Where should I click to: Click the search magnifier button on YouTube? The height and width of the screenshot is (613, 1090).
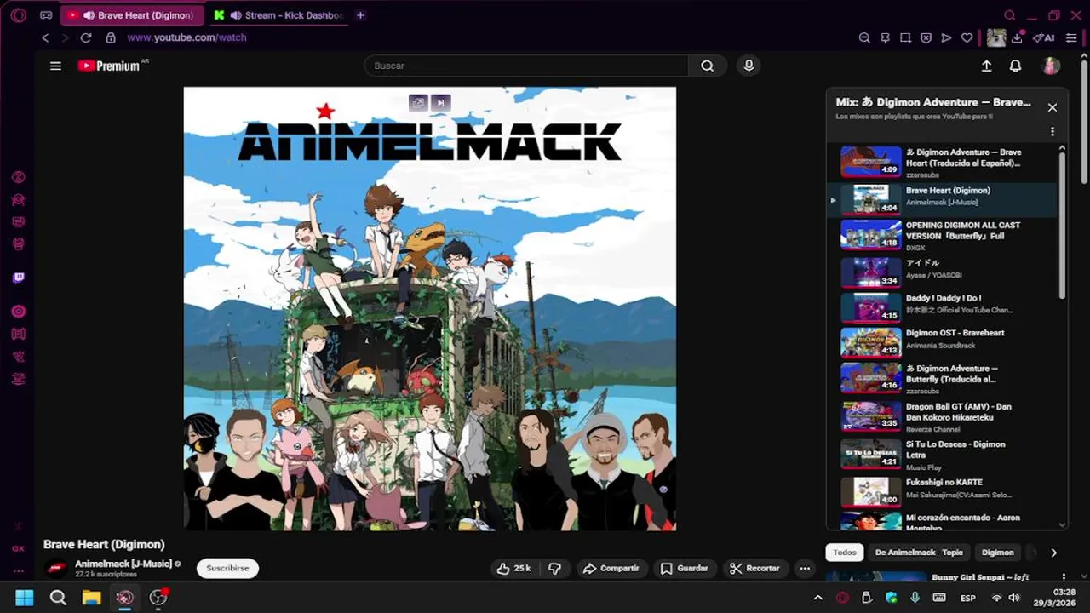pyautogui.click(x=707, y=66)
